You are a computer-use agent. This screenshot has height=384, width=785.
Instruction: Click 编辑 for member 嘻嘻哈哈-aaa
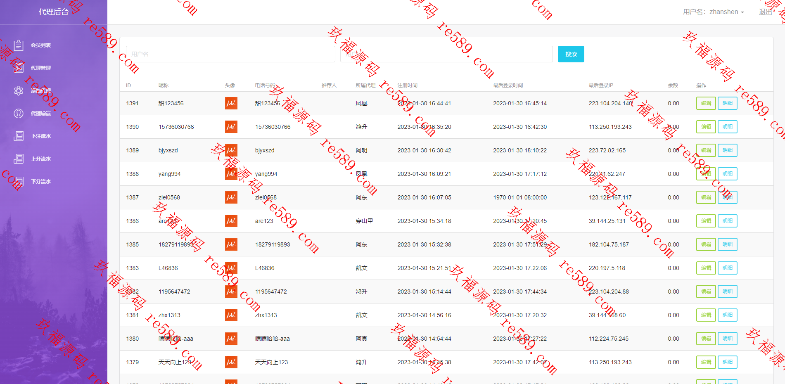pos(706,339)
